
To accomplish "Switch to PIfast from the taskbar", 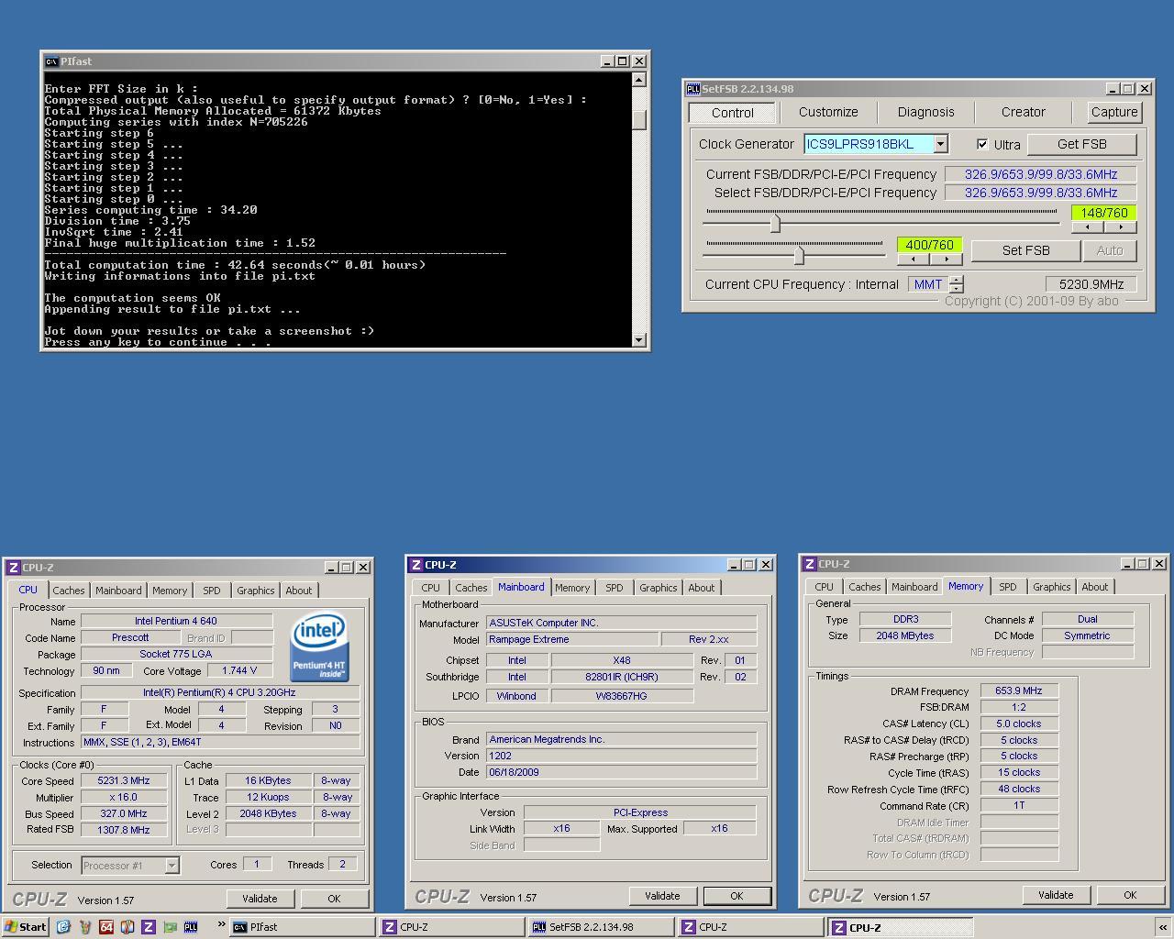I will tap(302, 927).
